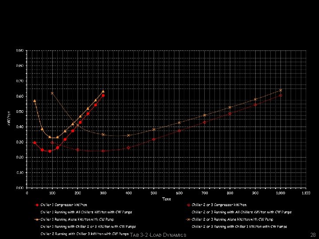Click x-axis tick label 700

[x=205, y=193]
